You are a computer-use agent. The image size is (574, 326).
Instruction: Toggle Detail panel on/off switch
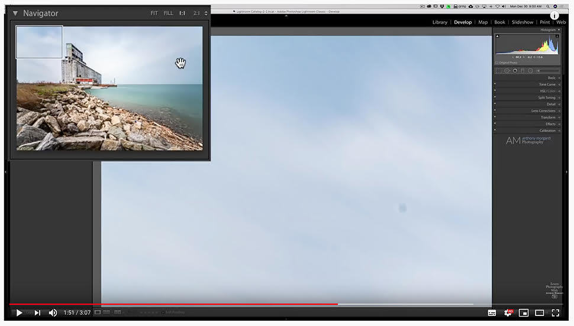[495, 104]
